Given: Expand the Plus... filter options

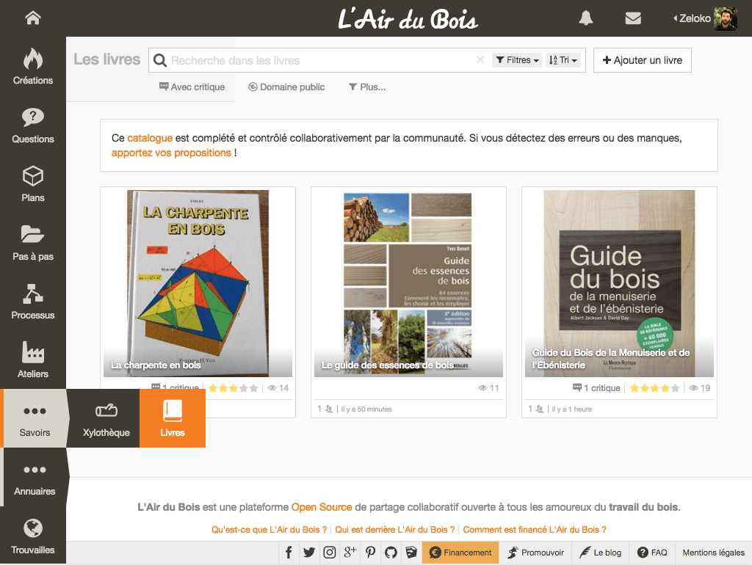Looking at the screenshot, I should 367,87.
